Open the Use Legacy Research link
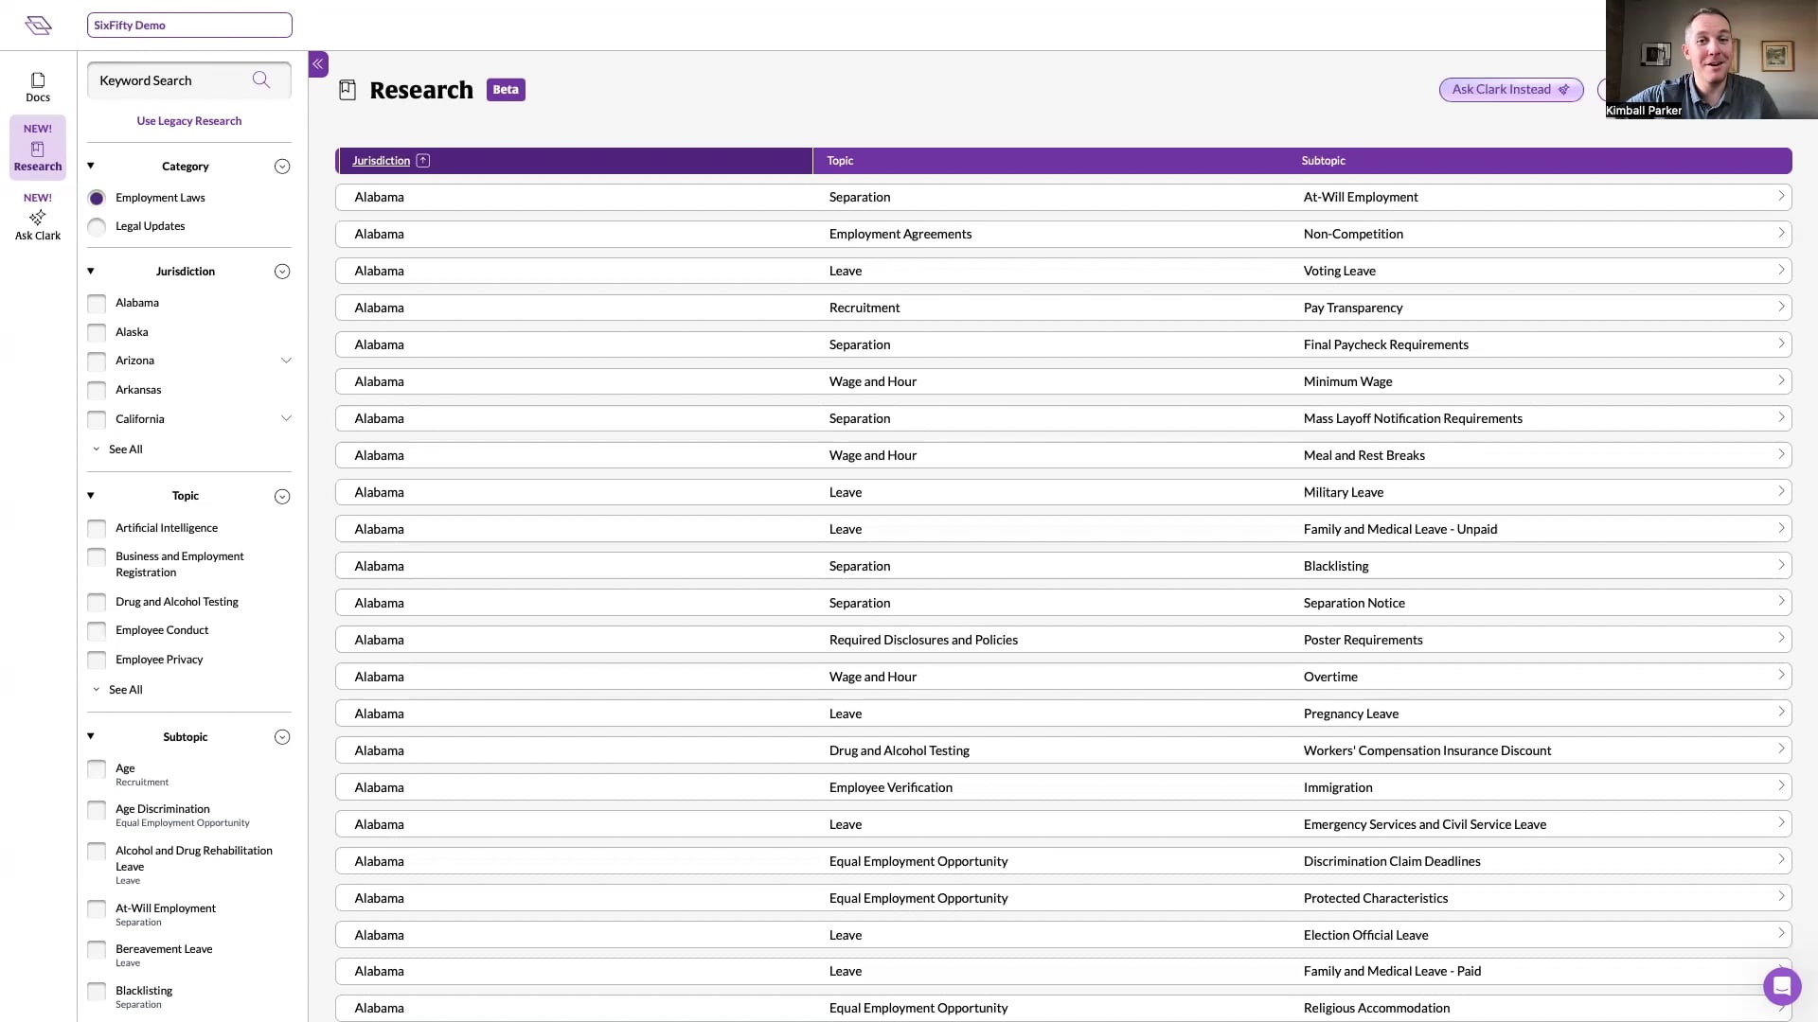Viewport: 1818px width, 1022px height. click(189, 121)
